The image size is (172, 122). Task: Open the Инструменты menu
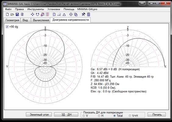click(36, 9)
